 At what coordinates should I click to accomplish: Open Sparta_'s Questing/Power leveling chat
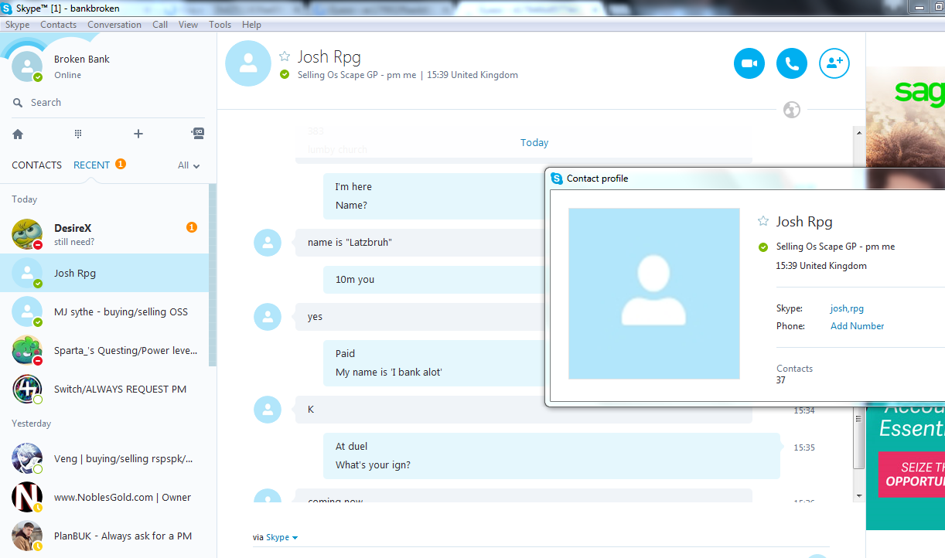(104, 350)
